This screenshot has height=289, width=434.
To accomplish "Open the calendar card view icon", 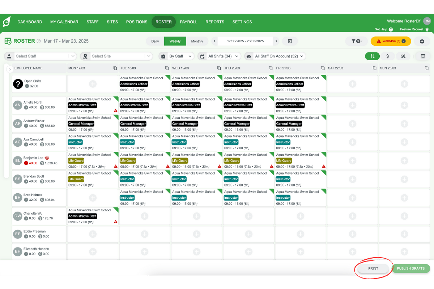I will coord(423,56).
